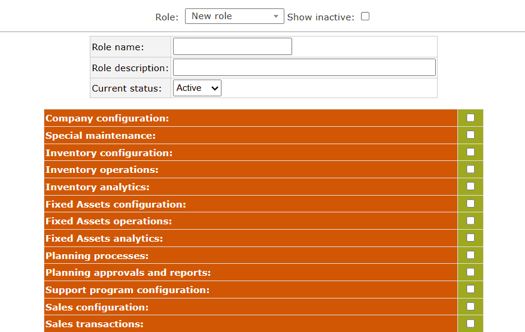The width and height of the screenshot is (525, 332).
Task: Toggle the Show inactive checkbox
Action: pyautogui.click(x=365, y=16)
